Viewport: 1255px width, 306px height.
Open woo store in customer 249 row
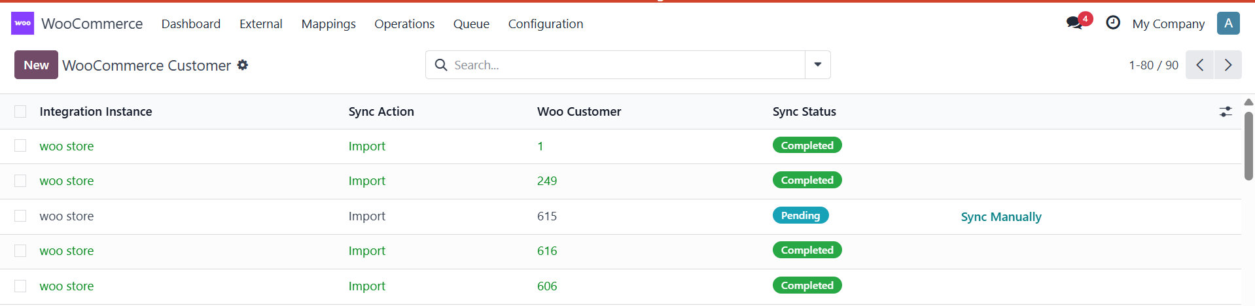67,180
